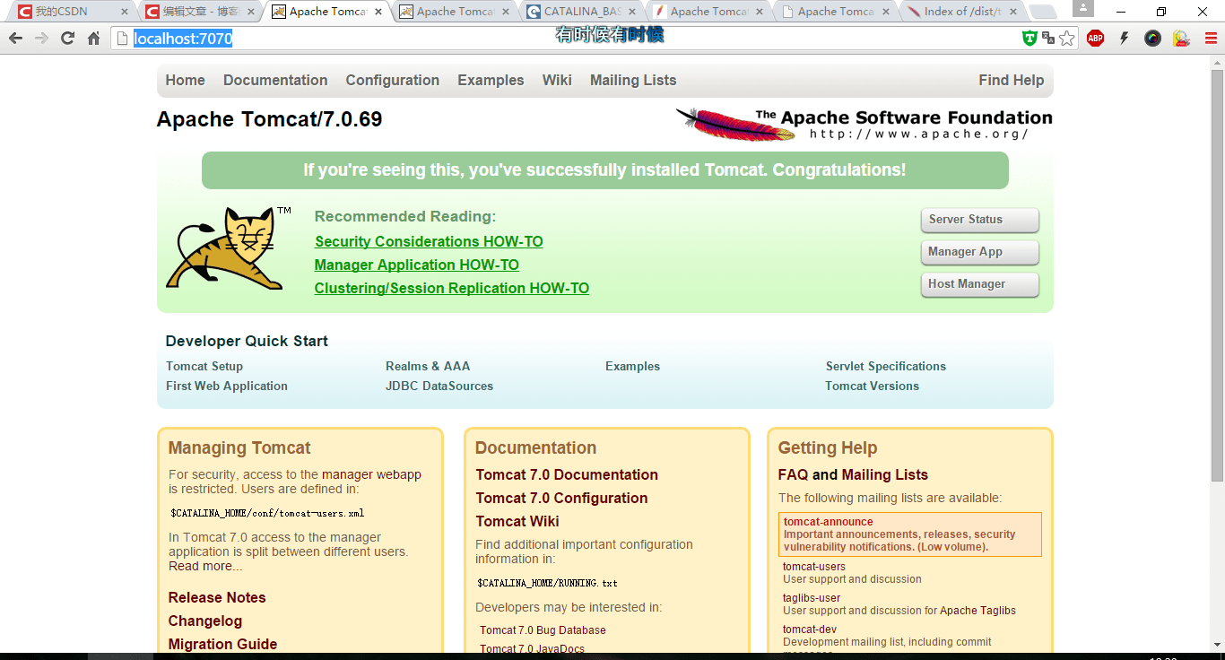
Task: Close the 我的CSDN tab
Action: pos(125,12)
